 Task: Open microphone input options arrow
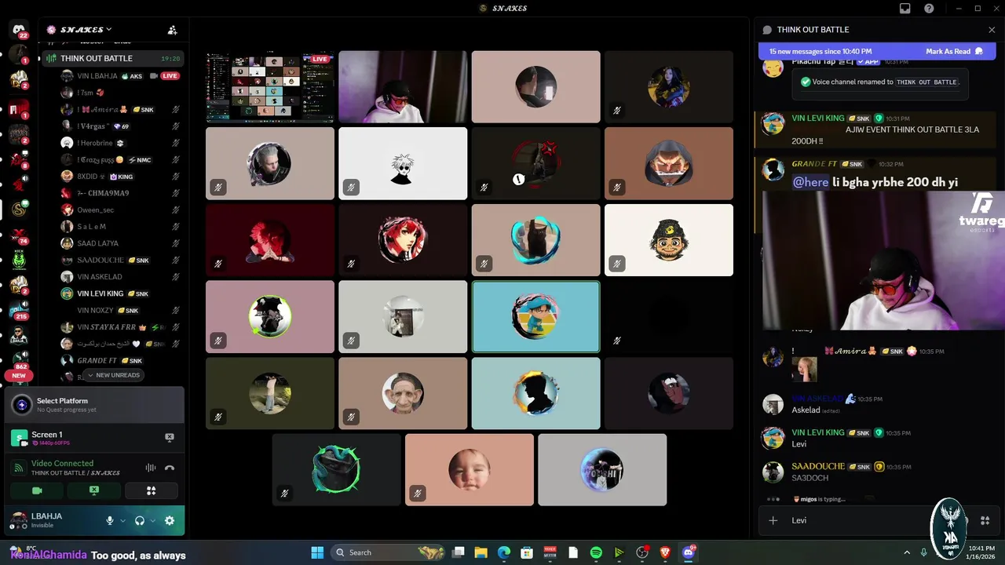pos(122,520)
